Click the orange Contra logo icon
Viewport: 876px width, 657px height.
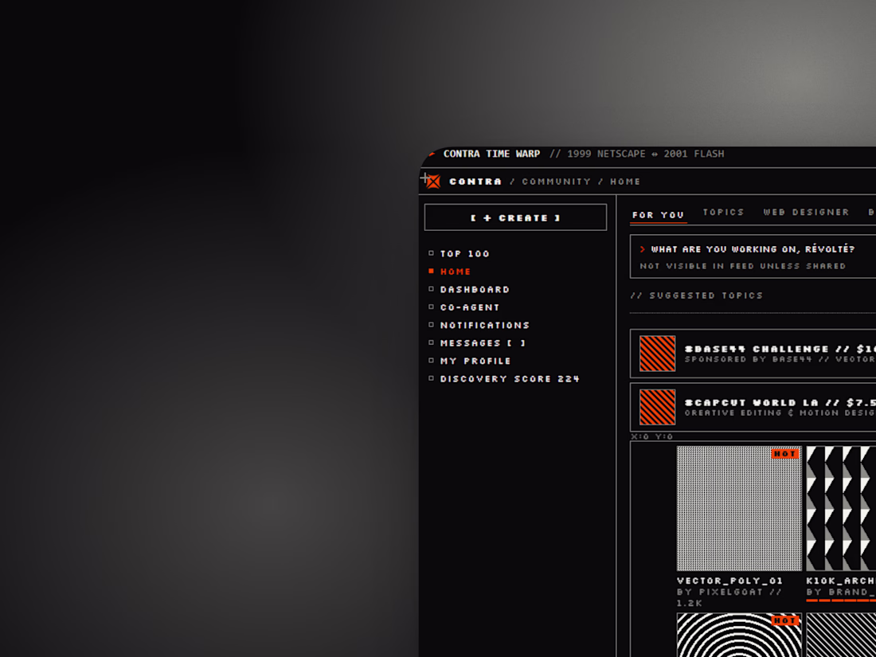click(x=433, y=182)
